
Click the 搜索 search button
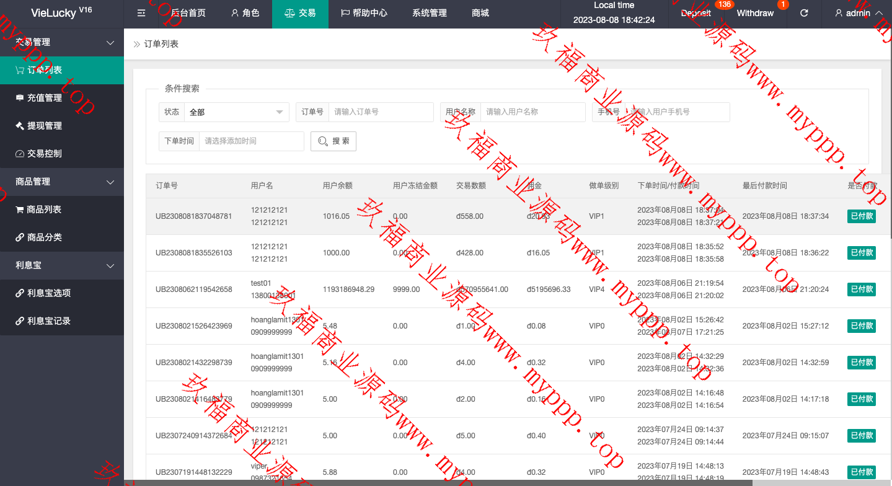333,141
